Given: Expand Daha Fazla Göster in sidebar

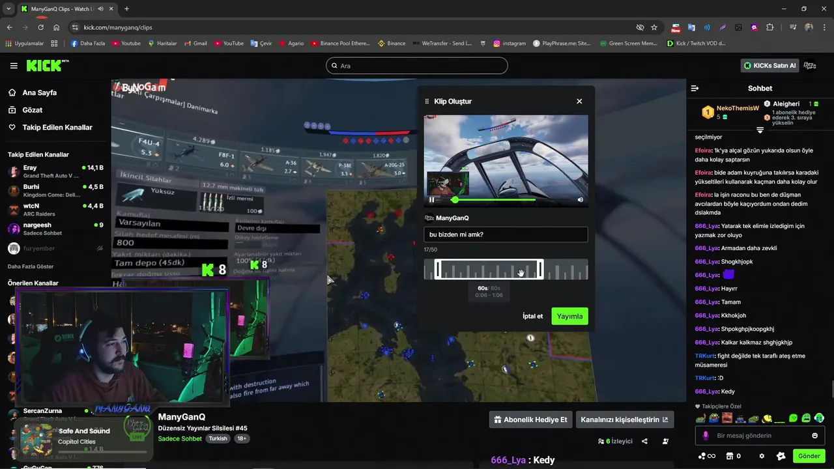Looking at the screenshot, I should click(x=31, y=266).
